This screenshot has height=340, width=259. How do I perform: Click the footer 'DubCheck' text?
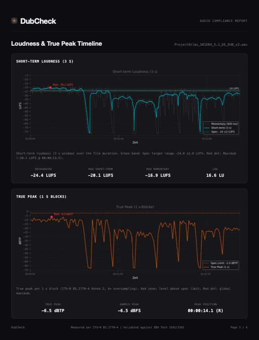[18, 327]
